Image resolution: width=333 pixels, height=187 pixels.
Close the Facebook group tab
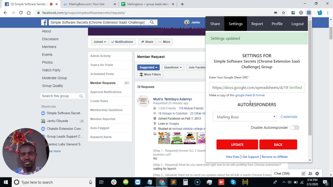[56, 4]
